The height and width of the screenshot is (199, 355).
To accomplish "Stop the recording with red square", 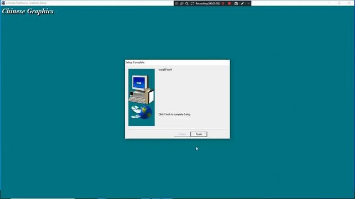I will pos(229,3).
